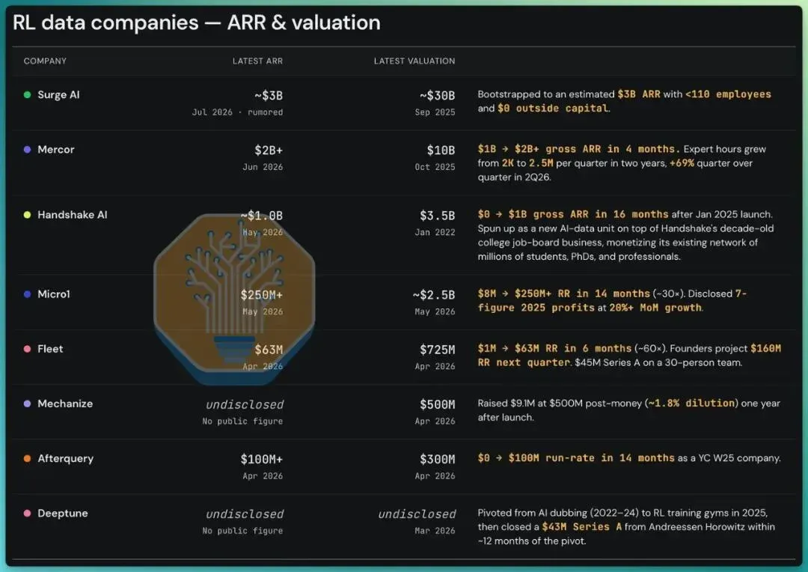Click Mercor's $10B valuation
The image size is (808, 572).
point(441,150)
